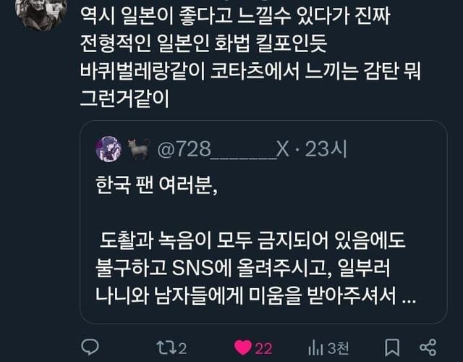The height and width of the screenshot is (362, 463).
Task: Open quoted tweet starting 한국 팬 여러분
Action: 263,222
